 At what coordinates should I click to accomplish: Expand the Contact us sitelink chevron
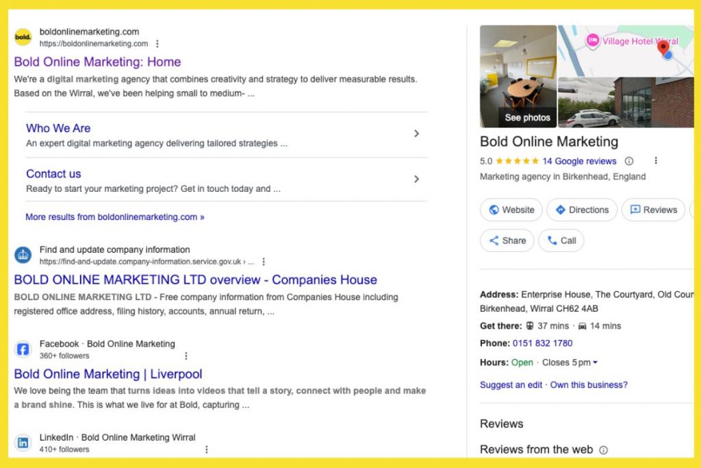[416, 179]
